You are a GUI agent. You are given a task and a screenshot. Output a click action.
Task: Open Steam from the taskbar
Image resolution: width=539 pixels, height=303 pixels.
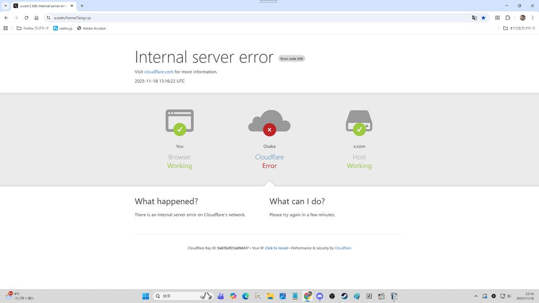(x=344, y=296)
